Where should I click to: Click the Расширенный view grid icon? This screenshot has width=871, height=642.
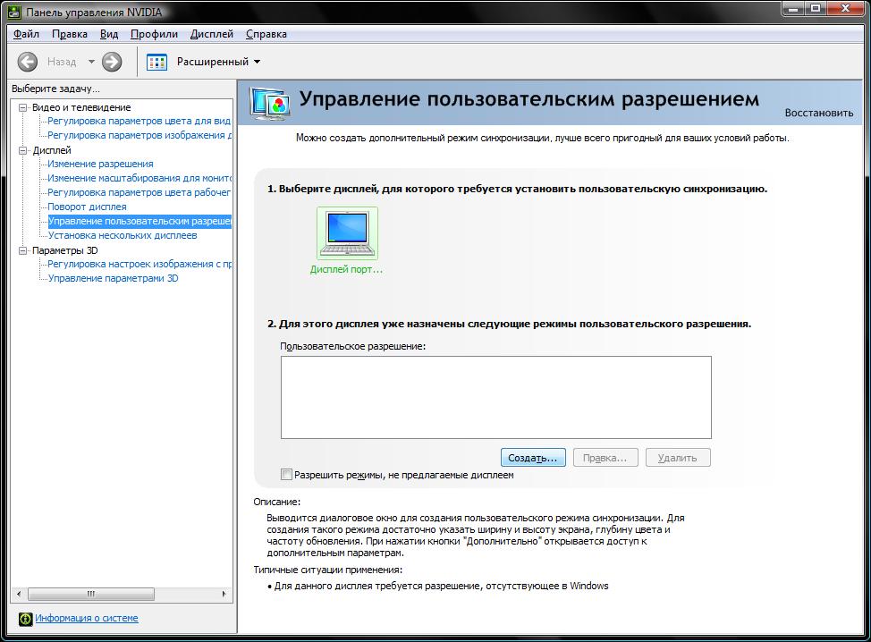click(156, 63)
